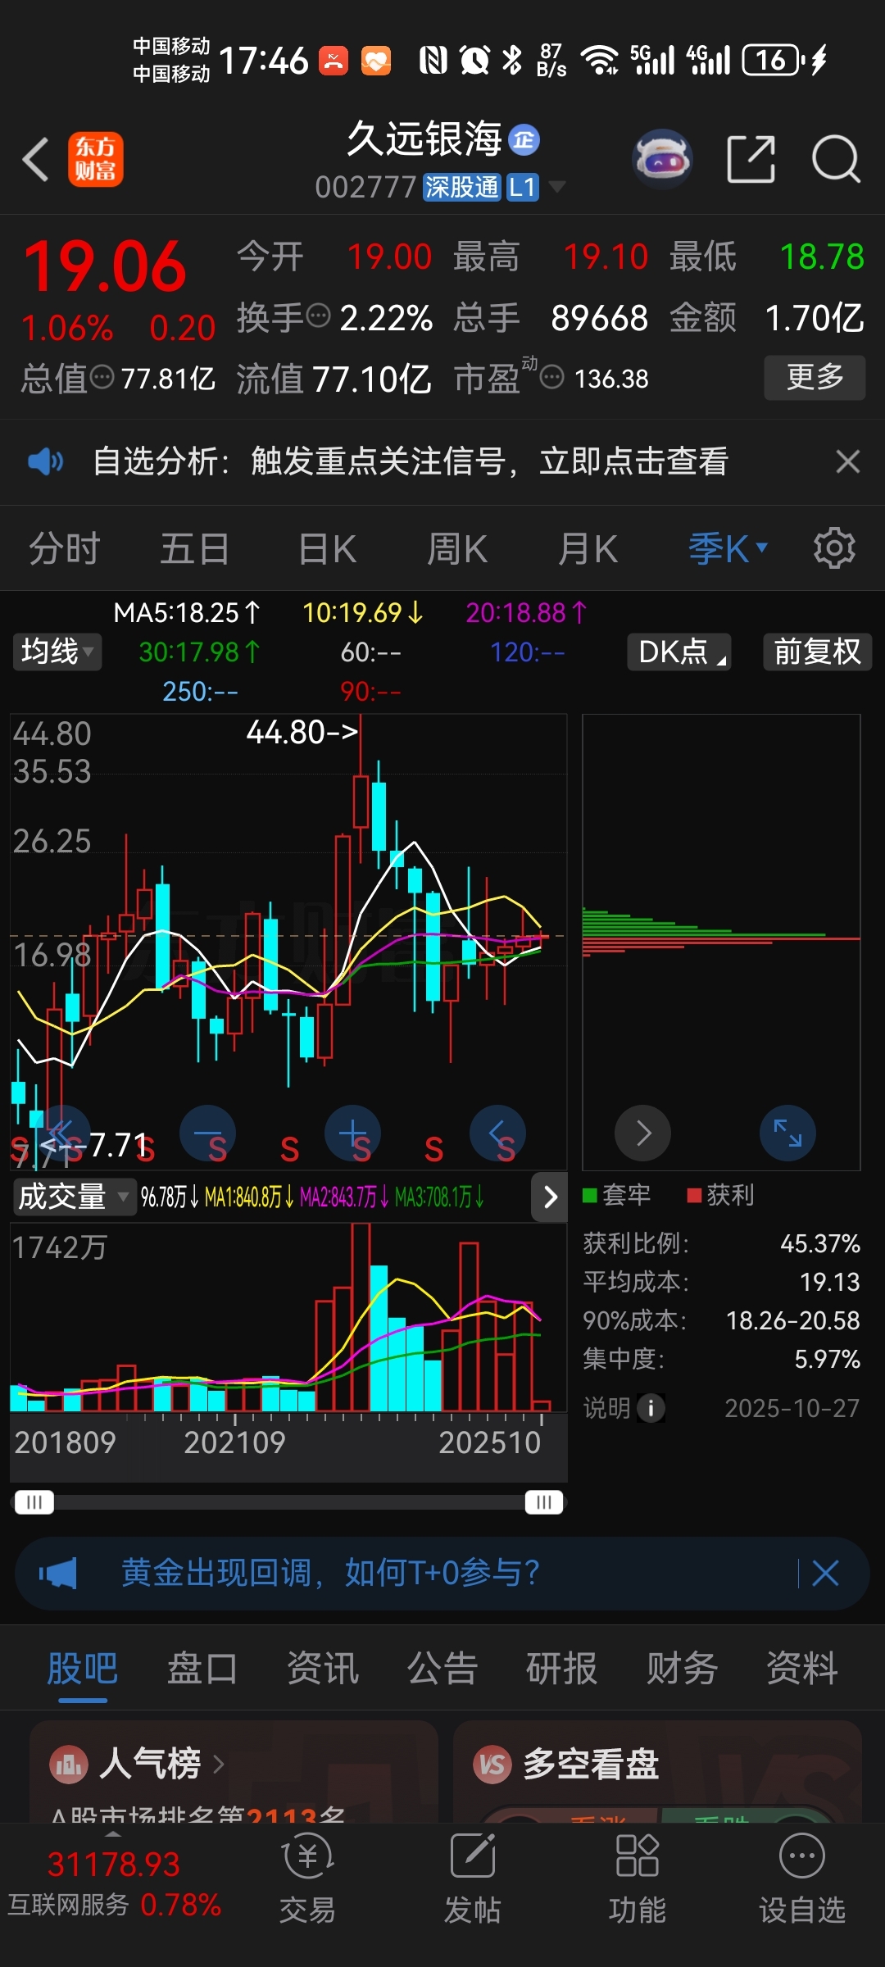Image resolution: width=885 pixels, height=1967 pixels.
Task: Switch to 分时 chart tab
Action: 65,548
